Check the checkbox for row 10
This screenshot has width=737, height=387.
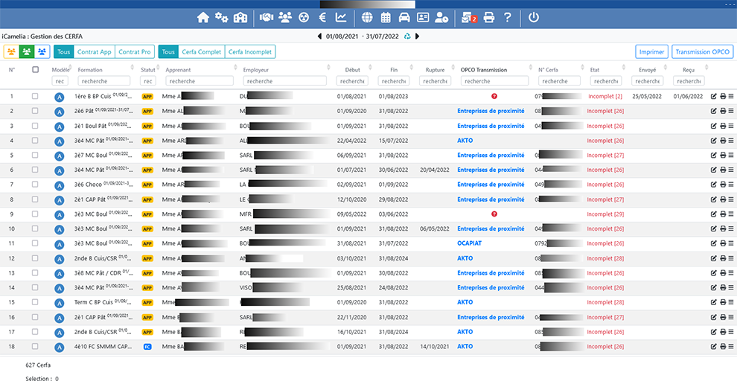point(35,228)
